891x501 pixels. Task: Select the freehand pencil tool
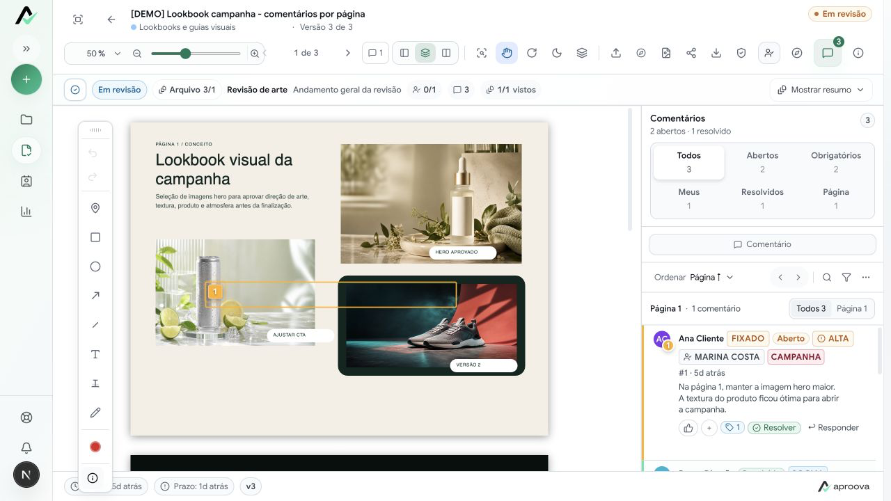95,413
